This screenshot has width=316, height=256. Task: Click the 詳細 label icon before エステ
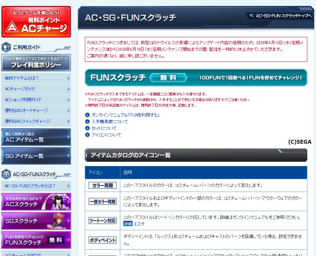(x=128, y=224)
